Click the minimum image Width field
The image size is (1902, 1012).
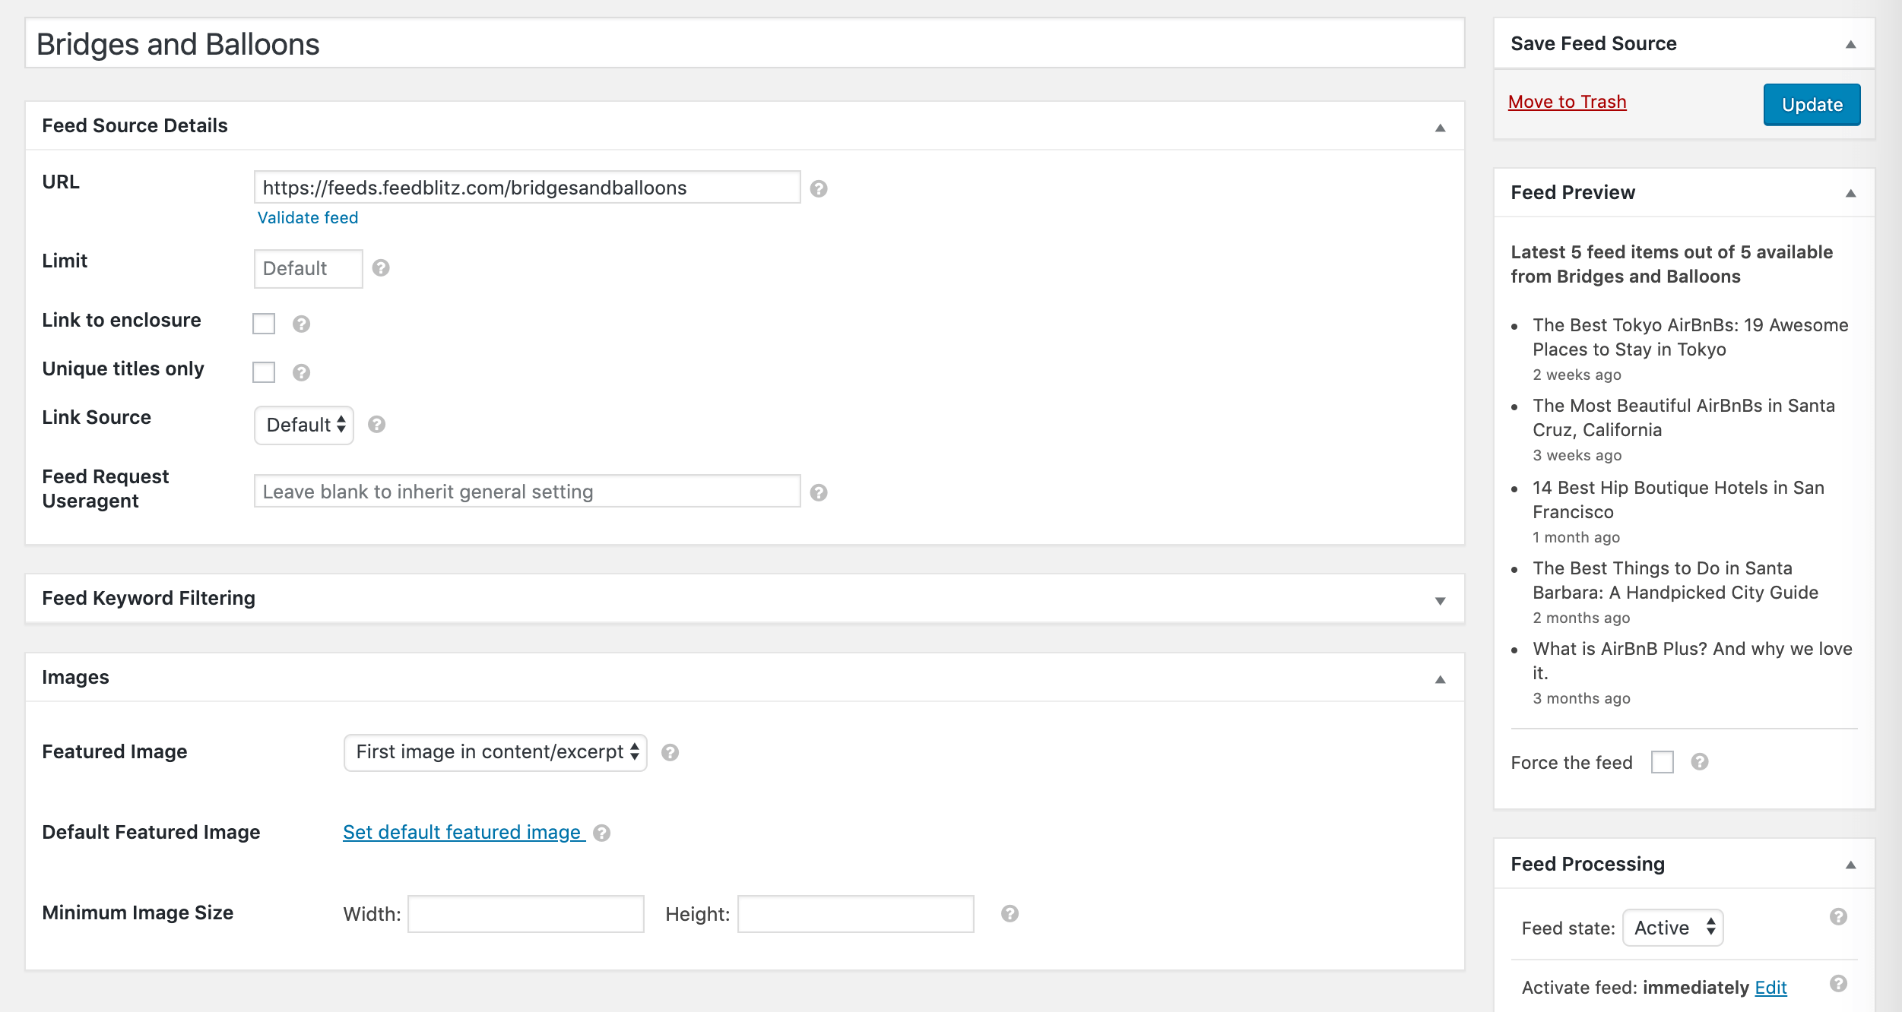point(526,914)
